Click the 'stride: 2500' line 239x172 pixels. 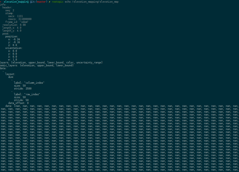click(23, 88)
